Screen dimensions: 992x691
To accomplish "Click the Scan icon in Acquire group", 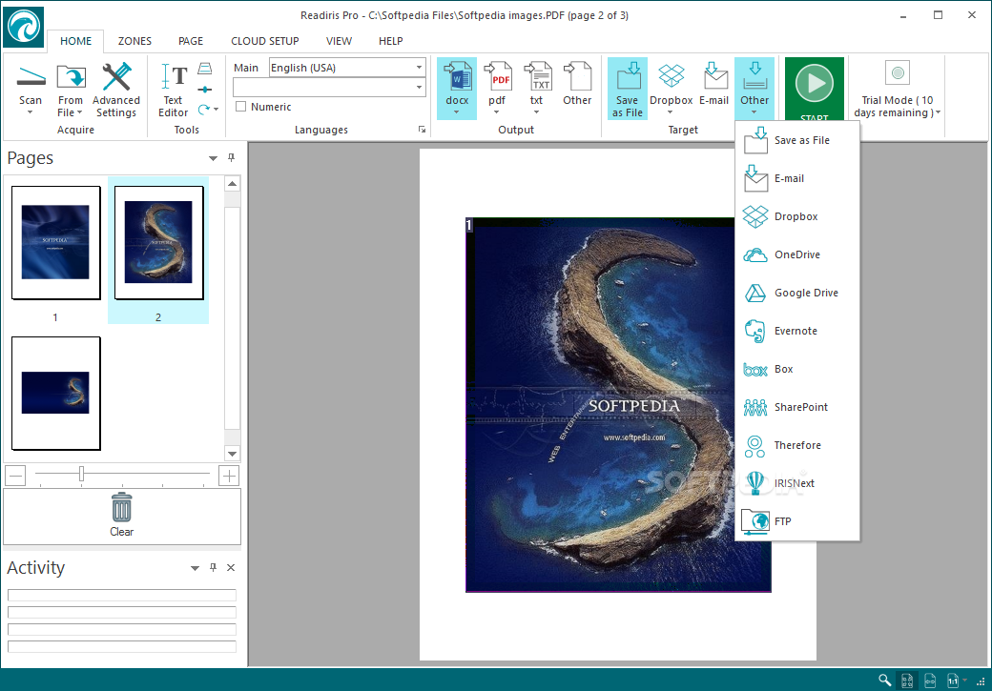I will point(31,77).
